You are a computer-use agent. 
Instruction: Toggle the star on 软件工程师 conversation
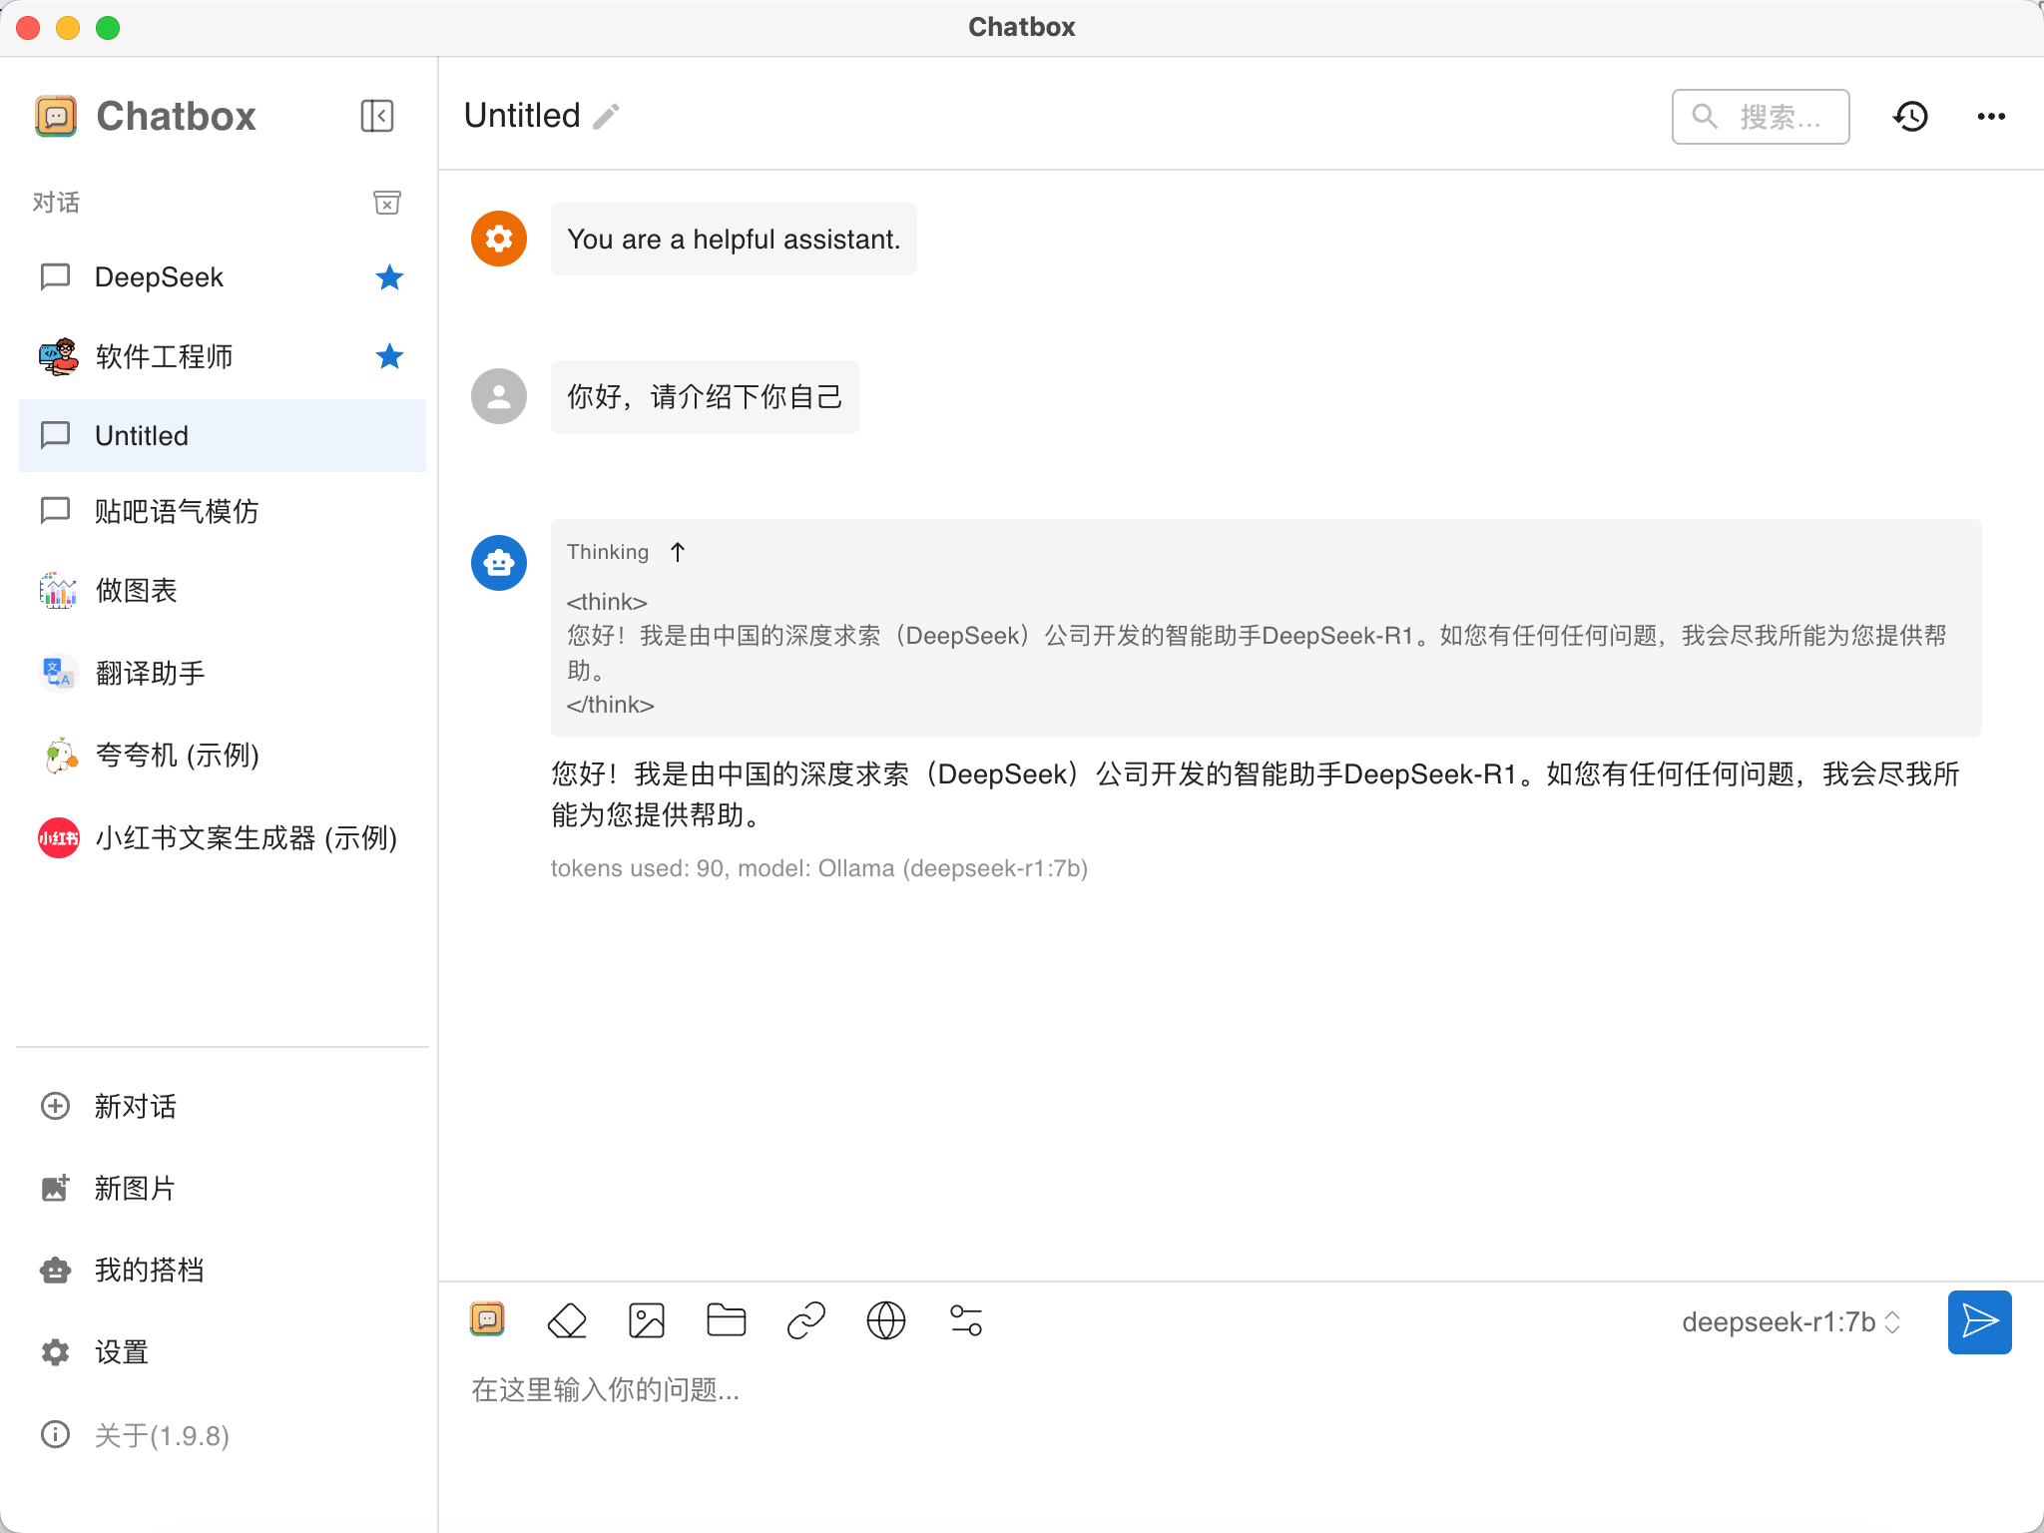pyautogui.click(x=389, y=356)
